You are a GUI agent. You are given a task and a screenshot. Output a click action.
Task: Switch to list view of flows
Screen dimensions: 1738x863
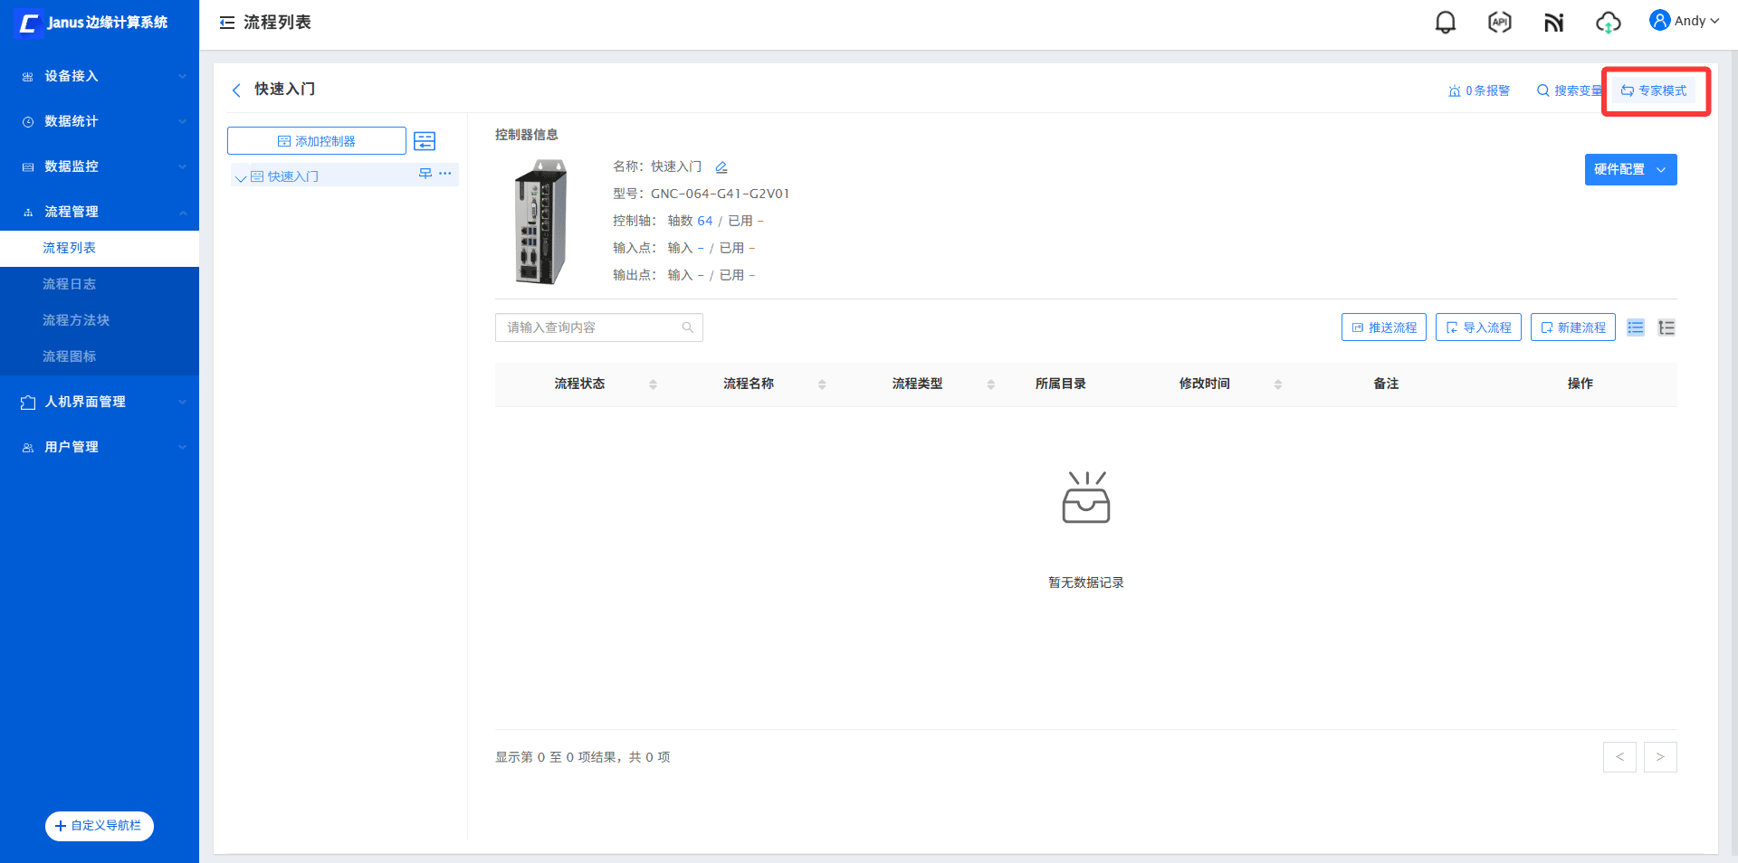pos(1635,327)
